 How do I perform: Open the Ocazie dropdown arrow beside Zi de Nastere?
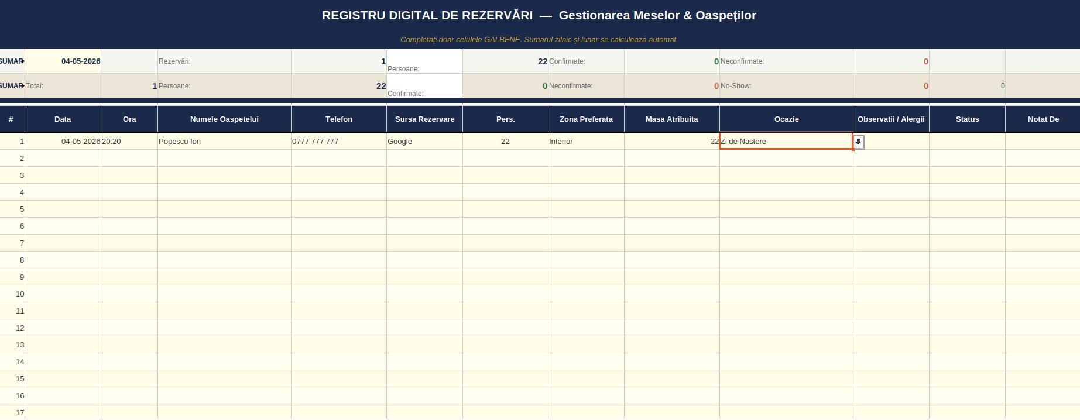pyautogui.click(x=858, y=142)
